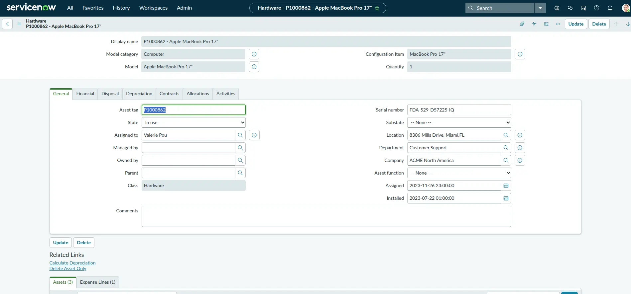This screenshot has height=294, width=631.
Task: Switch to the Disposal tab
Action: pyautogui.click(x=110, y=94)
